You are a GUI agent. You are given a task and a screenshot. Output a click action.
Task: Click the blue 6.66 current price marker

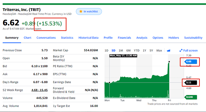pos(191,61)
